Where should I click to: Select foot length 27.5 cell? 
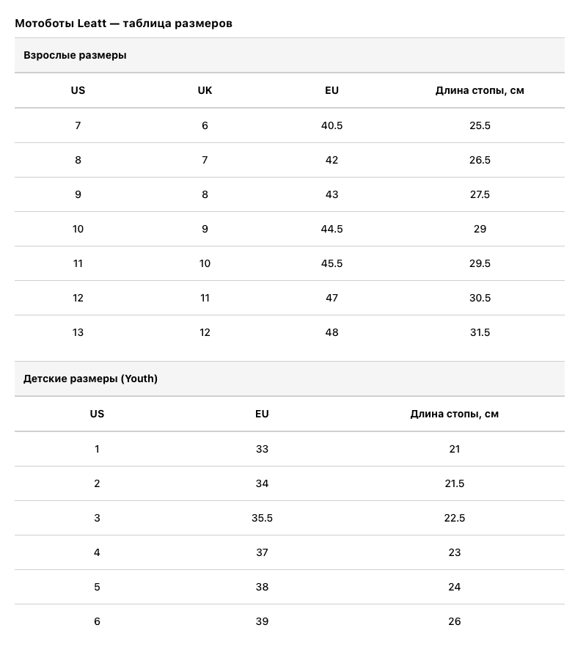[480, 194]
